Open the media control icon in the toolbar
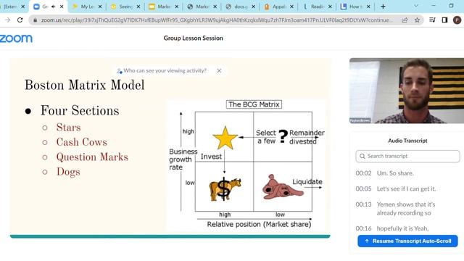The image size is (464, 261). 432,20
